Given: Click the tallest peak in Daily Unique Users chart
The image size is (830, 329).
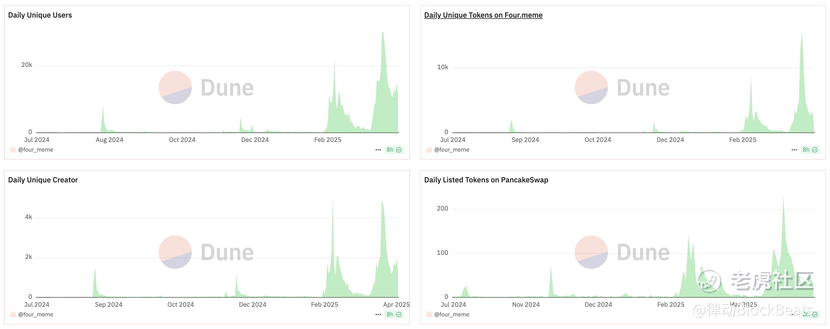Looking at the screenshot, I should click(382, 35).
